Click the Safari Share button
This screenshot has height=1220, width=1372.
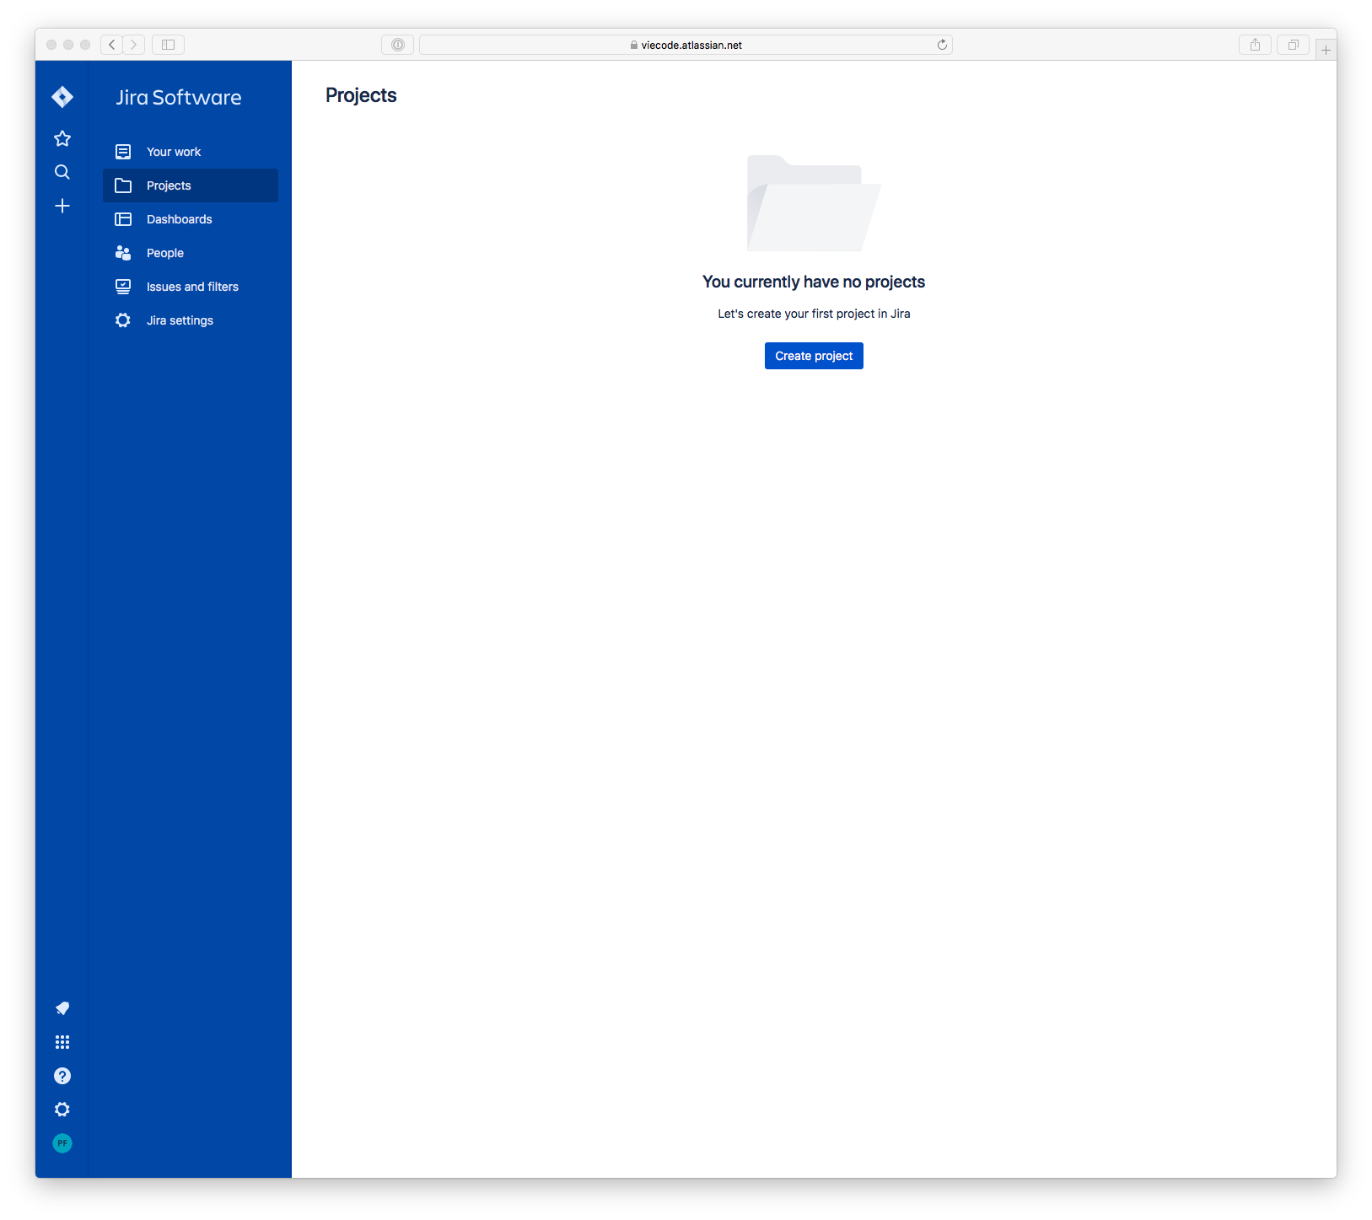[1255, 45]
